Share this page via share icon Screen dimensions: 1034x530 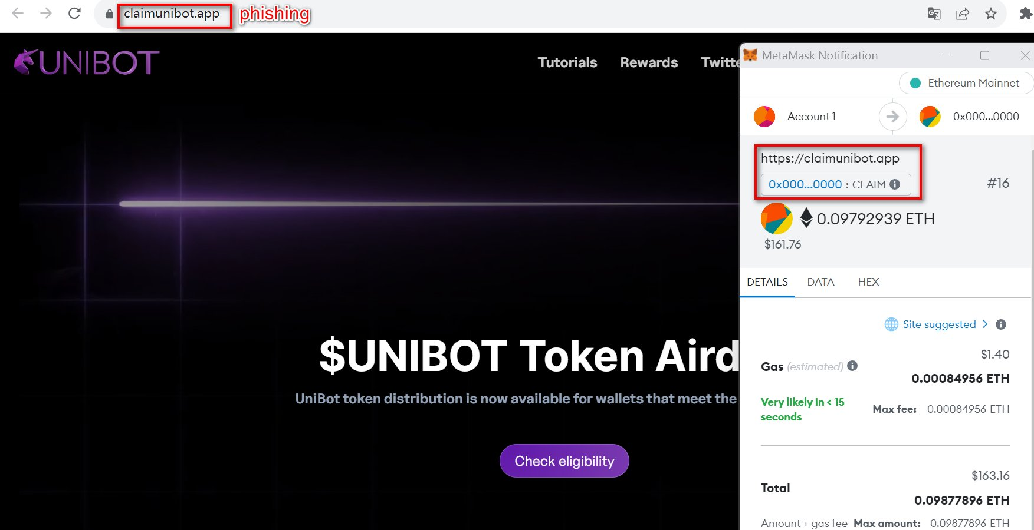(x=963, y=14)
